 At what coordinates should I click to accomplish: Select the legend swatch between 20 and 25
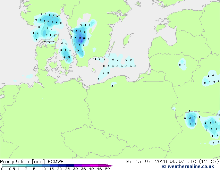62,165
